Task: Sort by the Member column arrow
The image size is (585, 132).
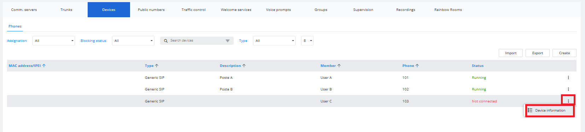Action: pyautogui.click(x=339, y=65)
